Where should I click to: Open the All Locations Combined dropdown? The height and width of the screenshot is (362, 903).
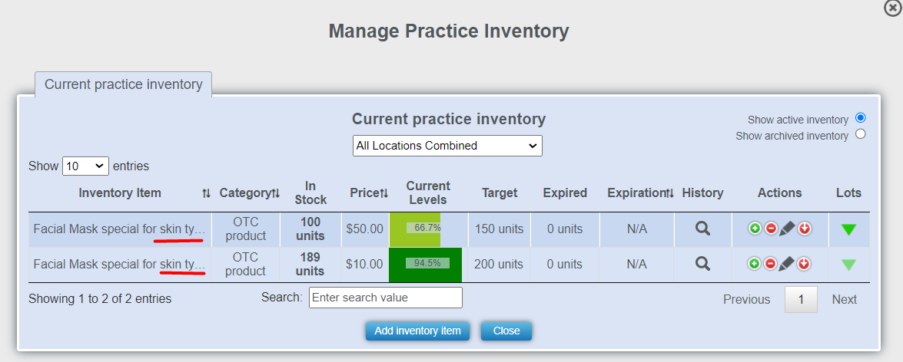click(447, 146)
